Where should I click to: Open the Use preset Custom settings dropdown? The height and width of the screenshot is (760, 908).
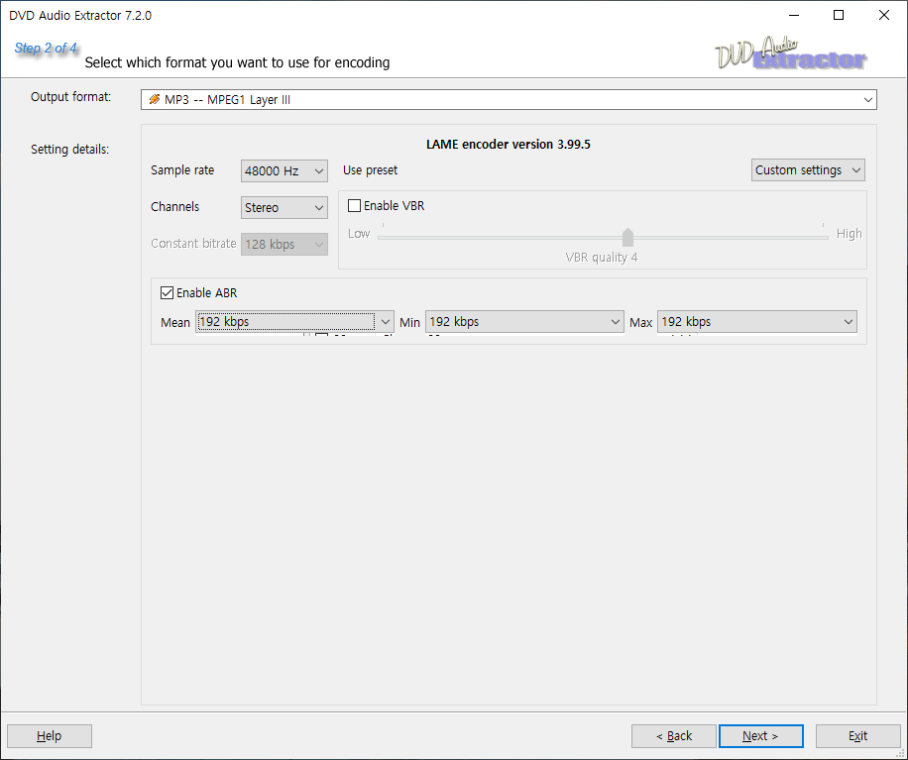808,170
